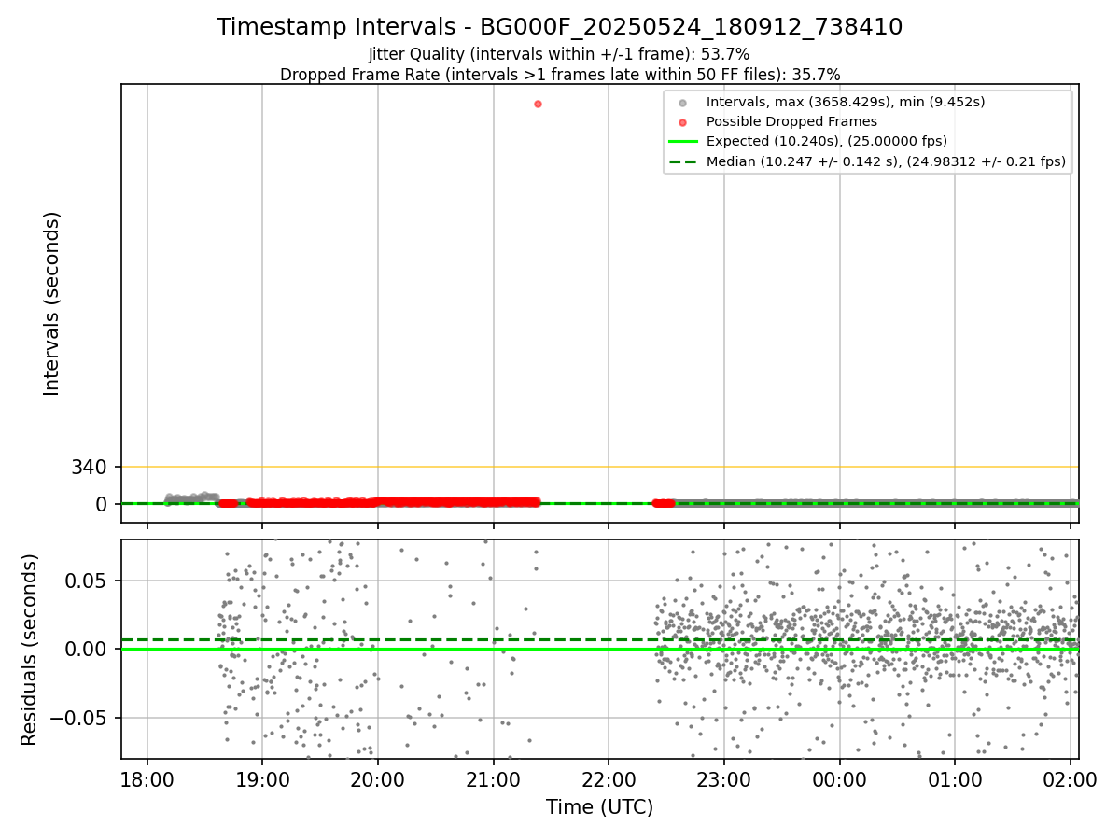The image size is (1120, 840).
Task: Click legend entry 'Intervals, max (3658.429s), min (9.452s)'
Action: point(846,102)
